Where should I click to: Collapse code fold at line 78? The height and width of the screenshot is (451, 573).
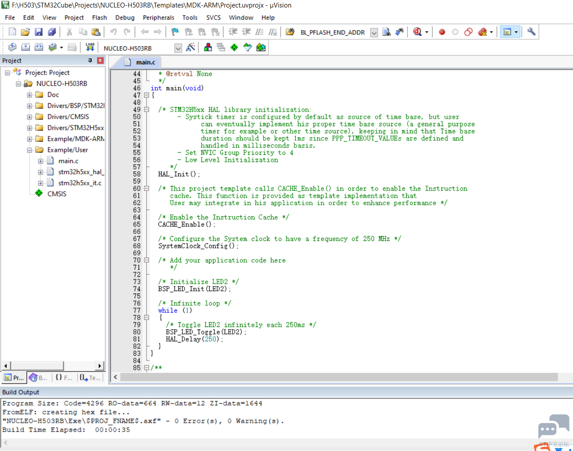point(147,317)
